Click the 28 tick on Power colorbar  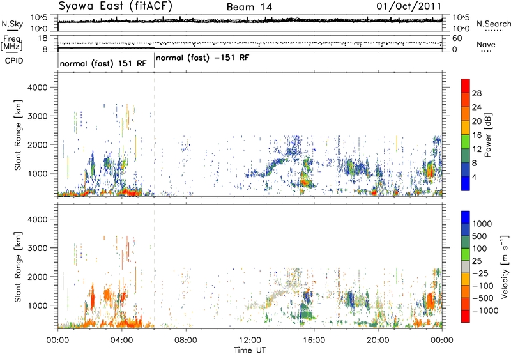pos(477,93)
